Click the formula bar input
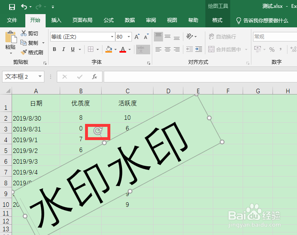Viewport: 297px width, 235px height. coord(200,77)
